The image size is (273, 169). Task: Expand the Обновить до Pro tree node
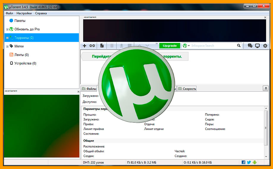coord(7,29)
